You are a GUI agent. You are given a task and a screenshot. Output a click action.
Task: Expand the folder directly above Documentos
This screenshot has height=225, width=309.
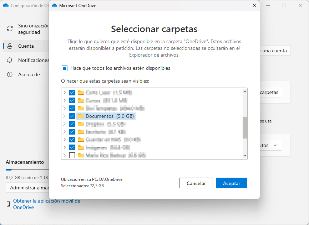[65, 108]
